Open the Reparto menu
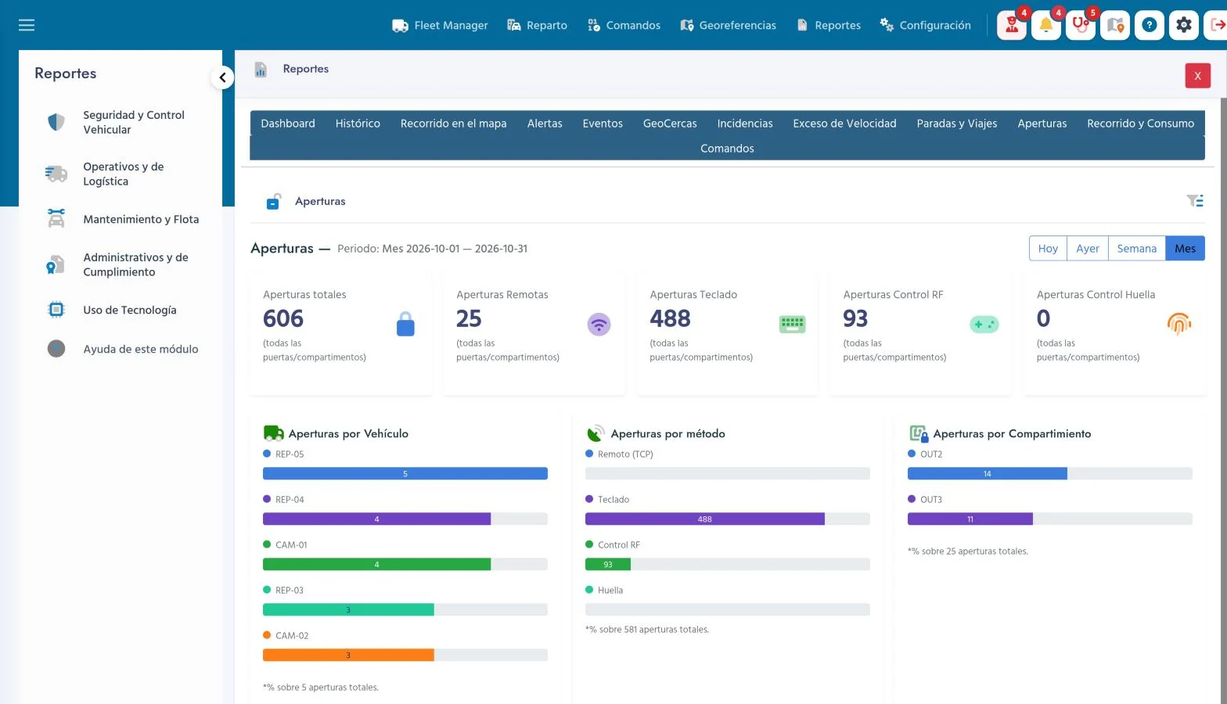The height and width of the screenshot is (704, 1227). (x=537, y=25)
